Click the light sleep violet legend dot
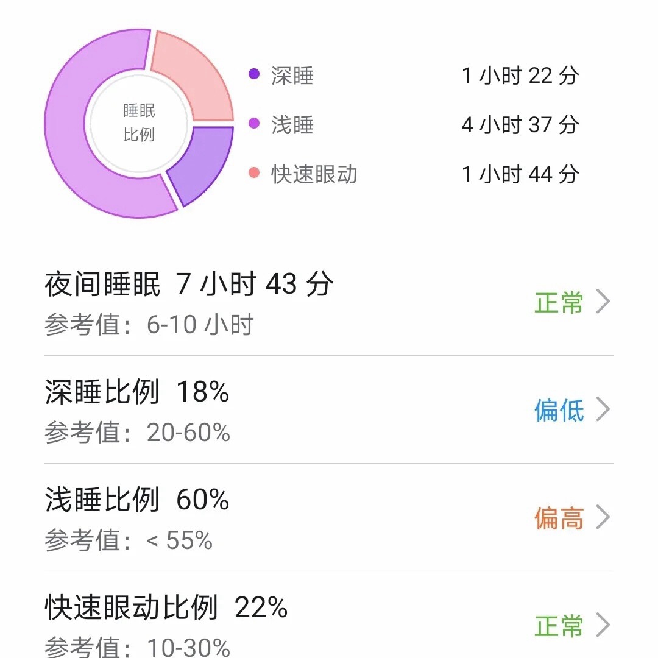 click(254, 123)
